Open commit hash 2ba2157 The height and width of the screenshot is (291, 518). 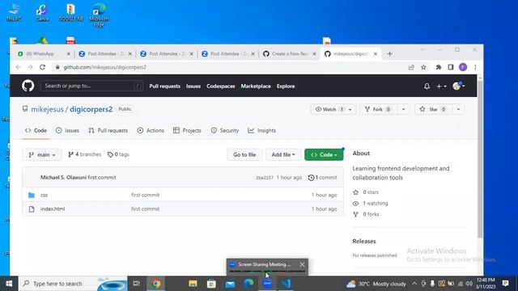coord(265,178)
